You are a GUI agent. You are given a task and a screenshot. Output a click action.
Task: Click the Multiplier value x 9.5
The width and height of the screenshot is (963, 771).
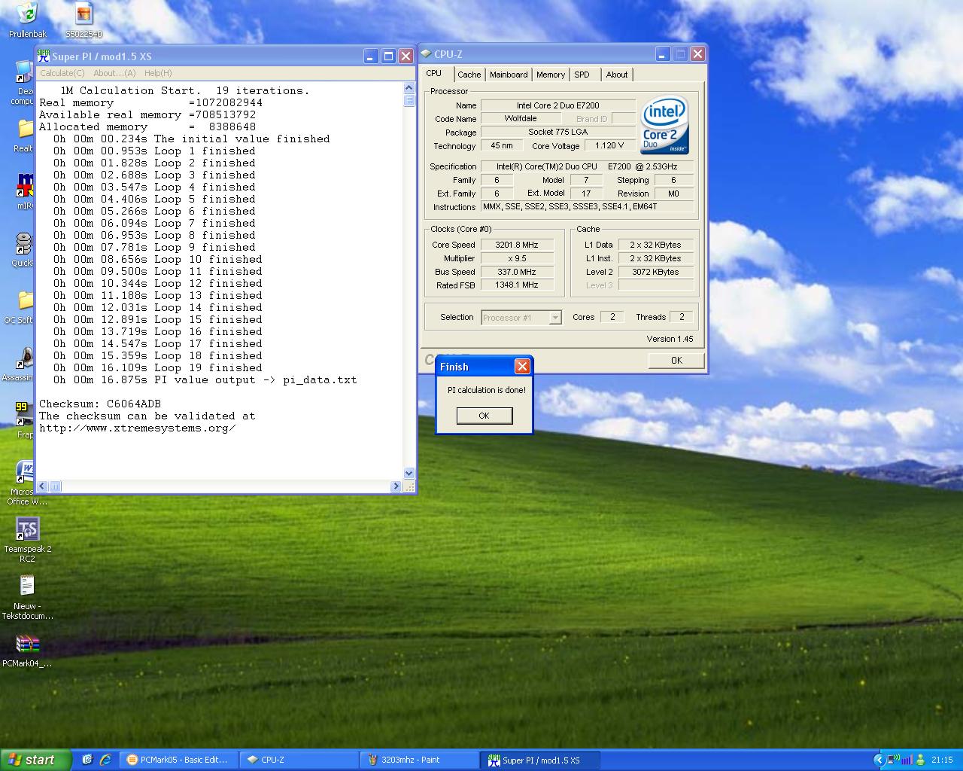[517, 258]
